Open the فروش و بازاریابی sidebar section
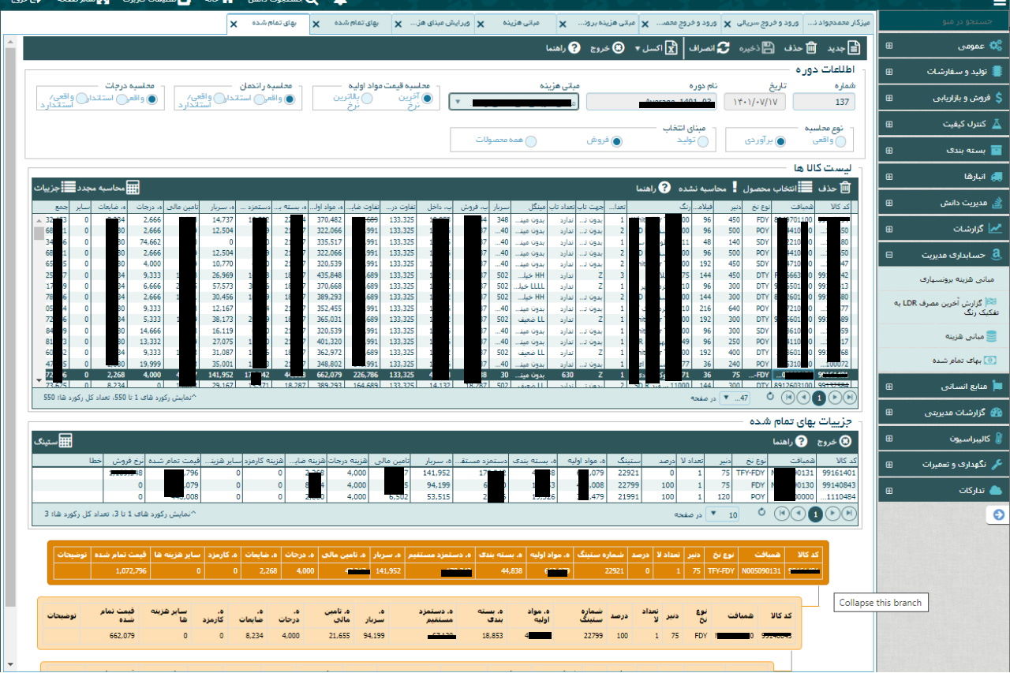This screenshot has width=1010, height=673. [943, 98]
